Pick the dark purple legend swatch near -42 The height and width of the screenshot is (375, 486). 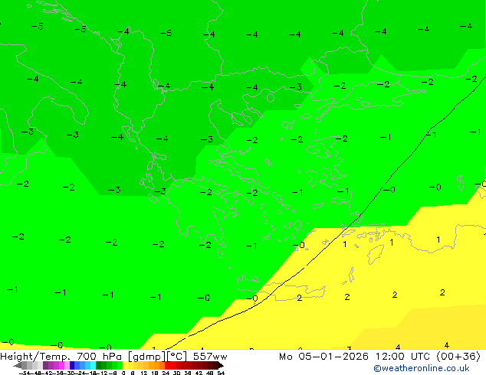[x=45, y=365]
